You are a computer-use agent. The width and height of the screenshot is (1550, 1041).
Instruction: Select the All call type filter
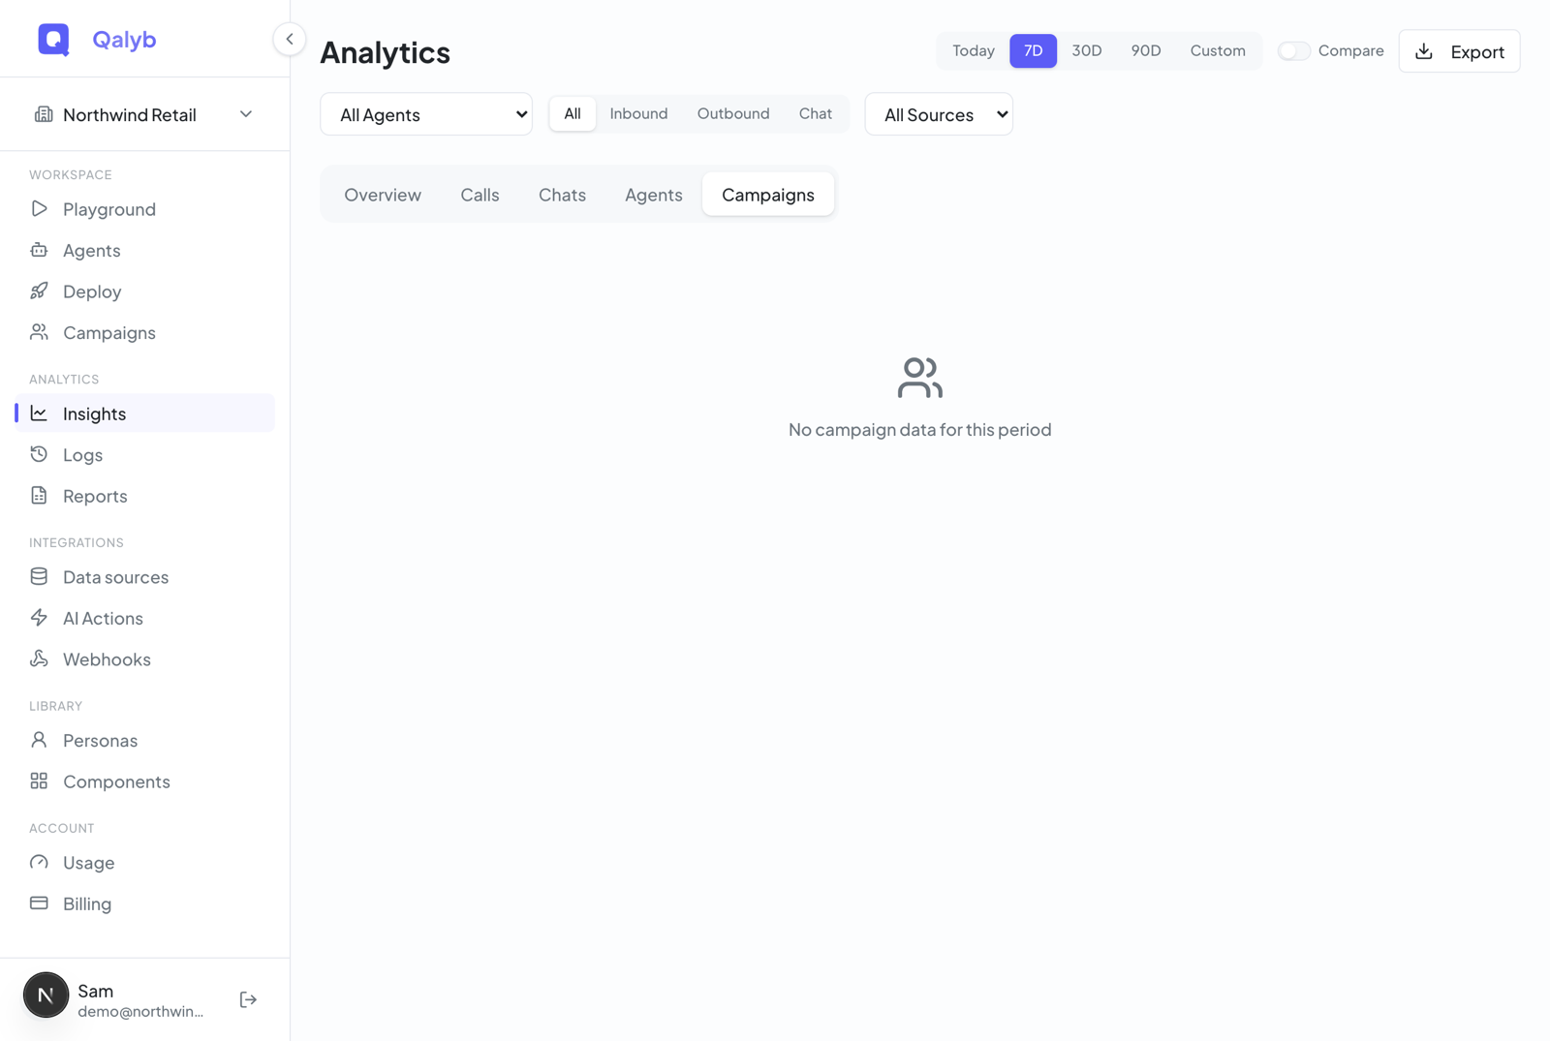coord(573,113)
